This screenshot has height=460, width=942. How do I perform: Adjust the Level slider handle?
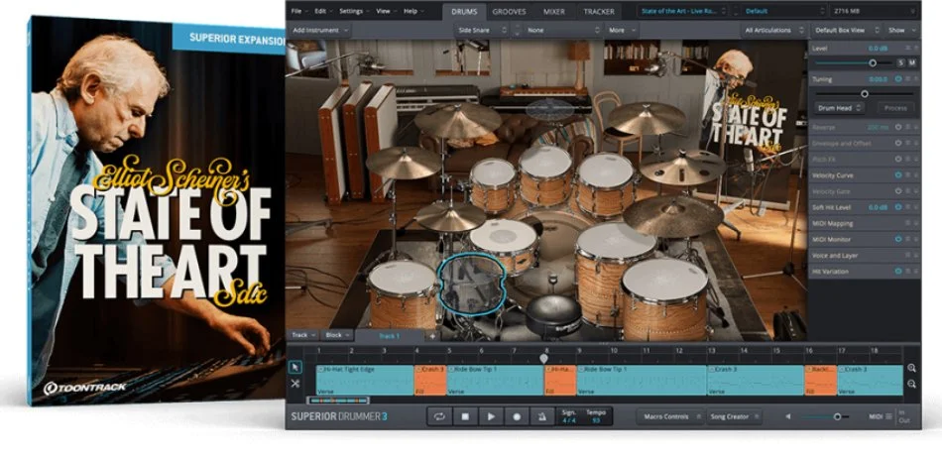click(x=873, y=63)
